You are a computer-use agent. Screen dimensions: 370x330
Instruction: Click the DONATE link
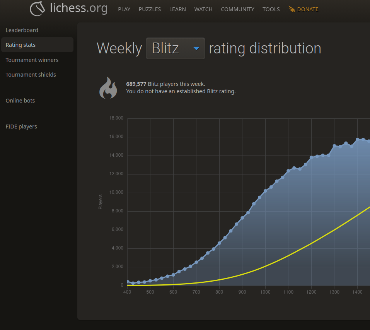coord(307,9)
